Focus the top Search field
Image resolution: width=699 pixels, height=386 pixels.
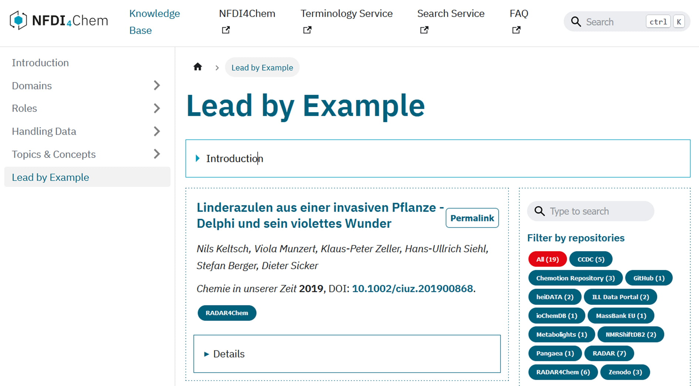point(627,21)
